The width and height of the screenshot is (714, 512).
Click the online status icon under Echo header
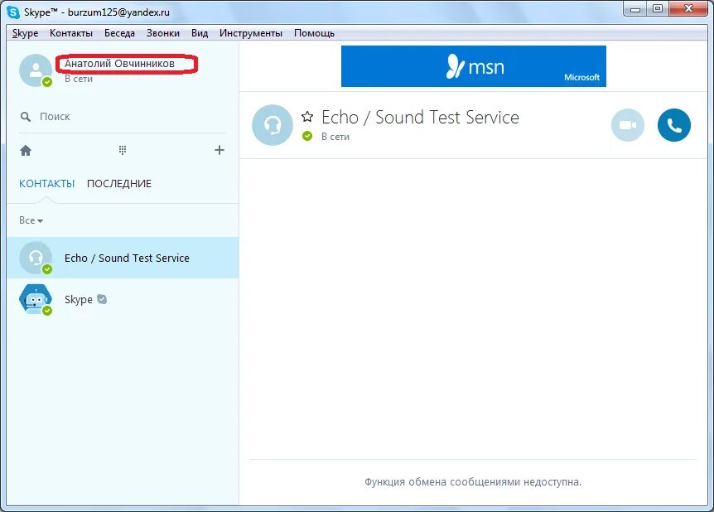tap(307, 136)
